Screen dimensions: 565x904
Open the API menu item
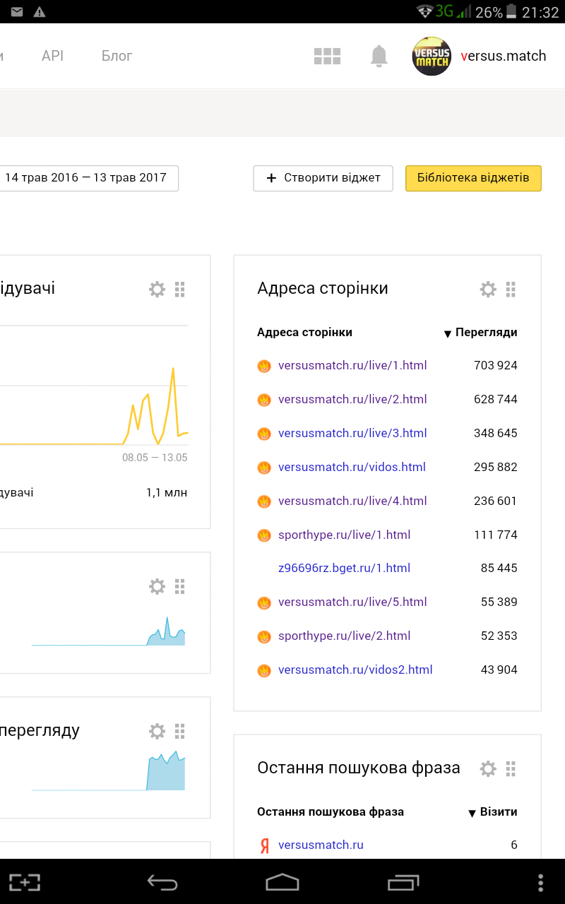(x=52, y=56)
